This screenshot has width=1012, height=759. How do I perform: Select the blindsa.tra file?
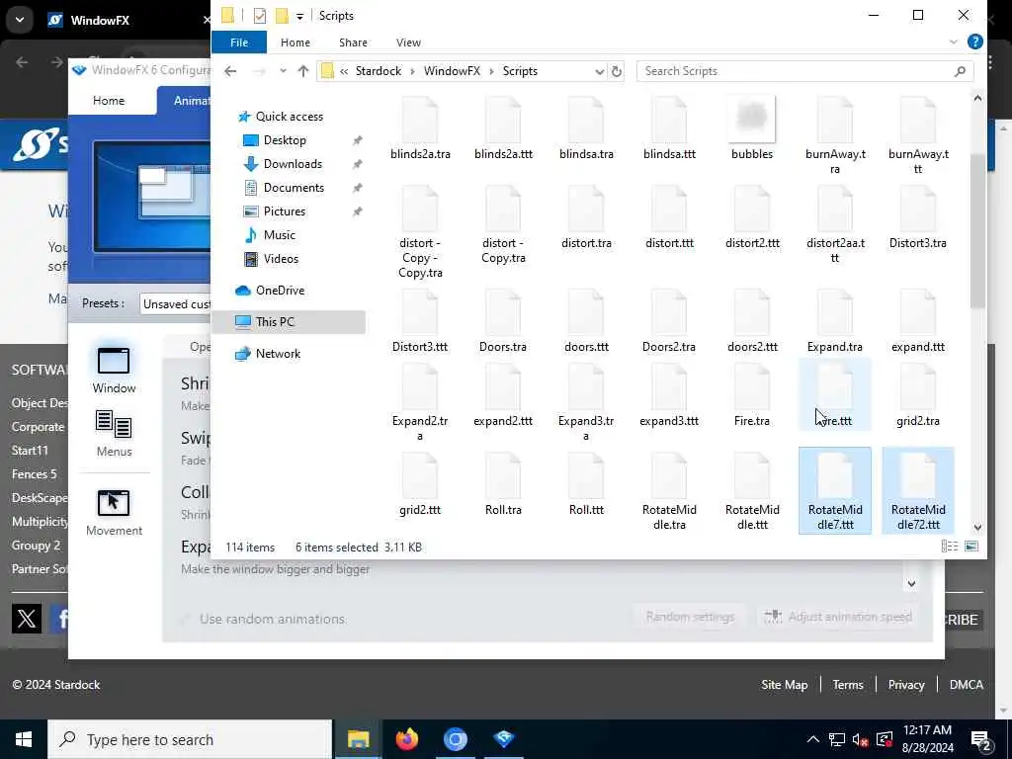pyautogui.click(x=586, y=128)
